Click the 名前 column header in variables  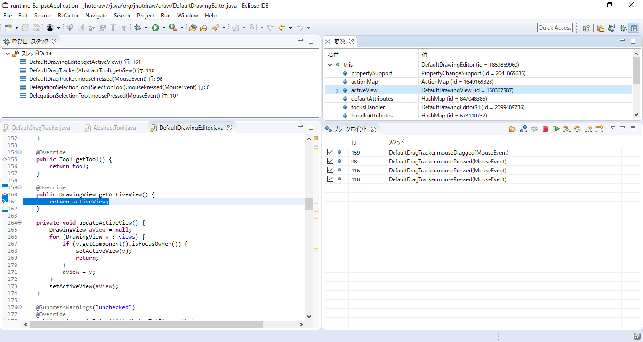[x=371, y=55]
